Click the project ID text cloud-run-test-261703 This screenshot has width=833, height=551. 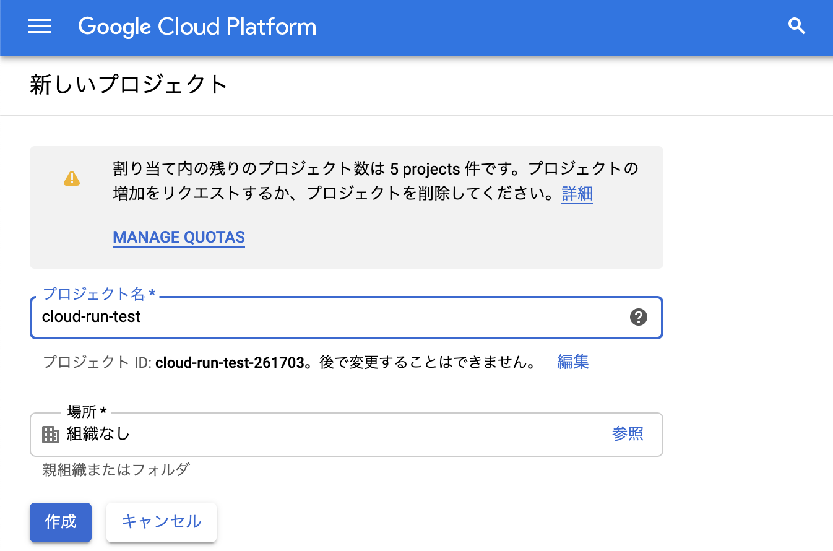230,363
